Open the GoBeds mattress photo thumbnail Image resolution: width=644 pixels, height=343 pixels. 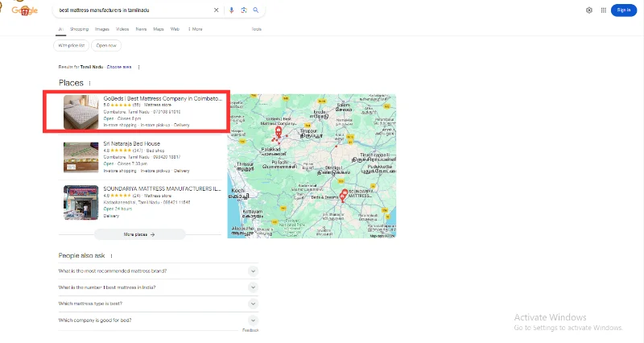(x=81, y=112)
